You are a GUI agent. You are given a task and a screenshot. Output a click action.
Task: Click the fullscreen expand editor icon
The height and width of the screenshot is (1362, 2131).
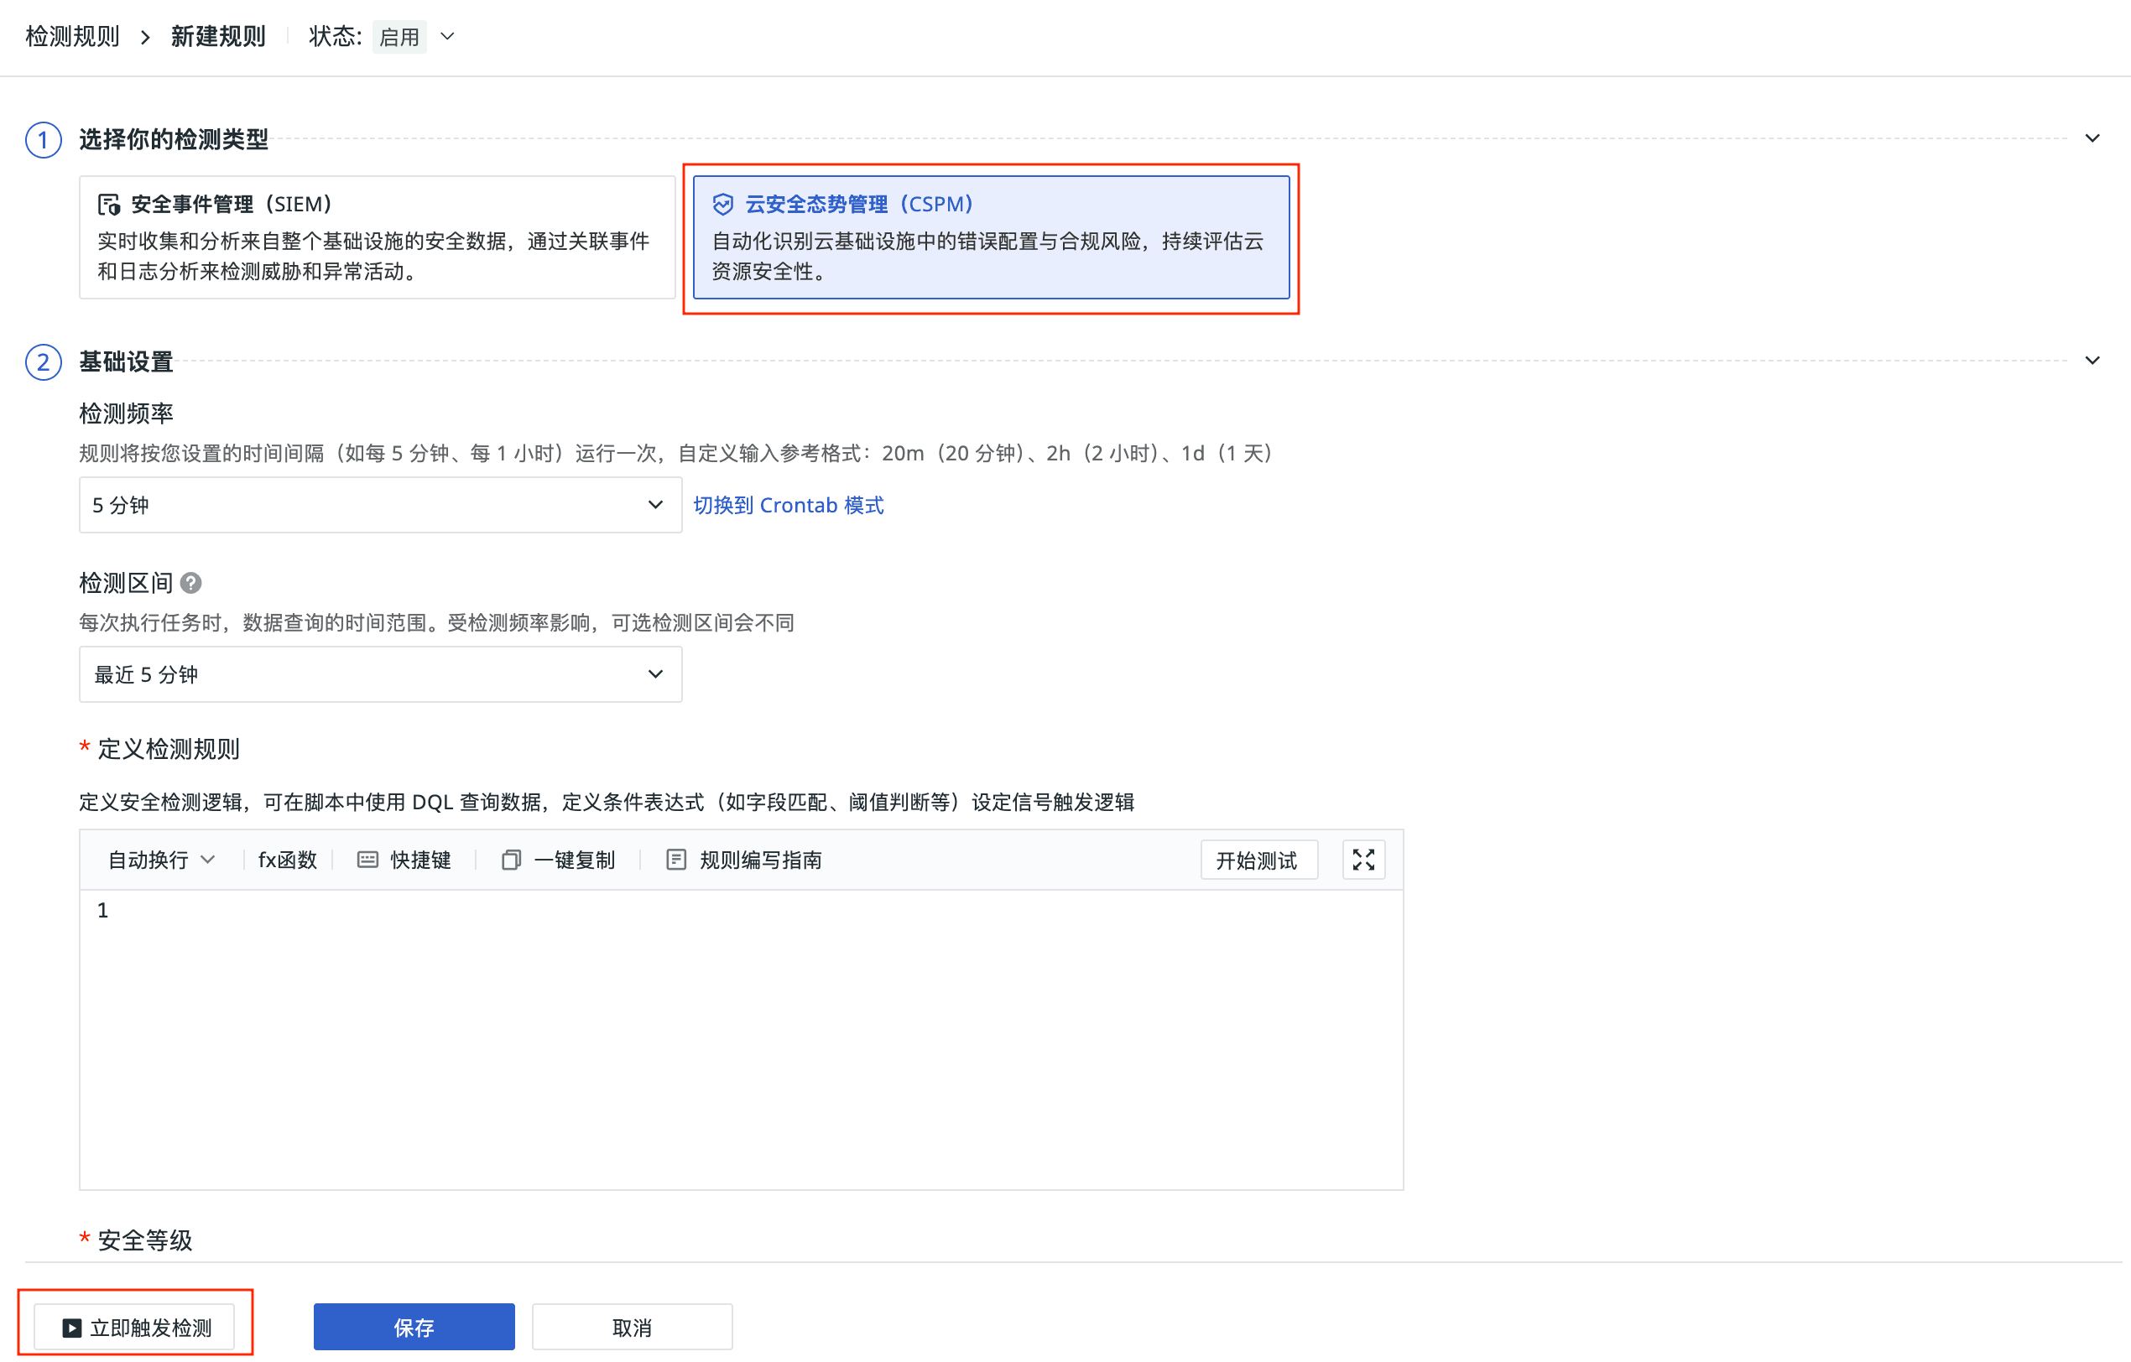coord(1362,860)
